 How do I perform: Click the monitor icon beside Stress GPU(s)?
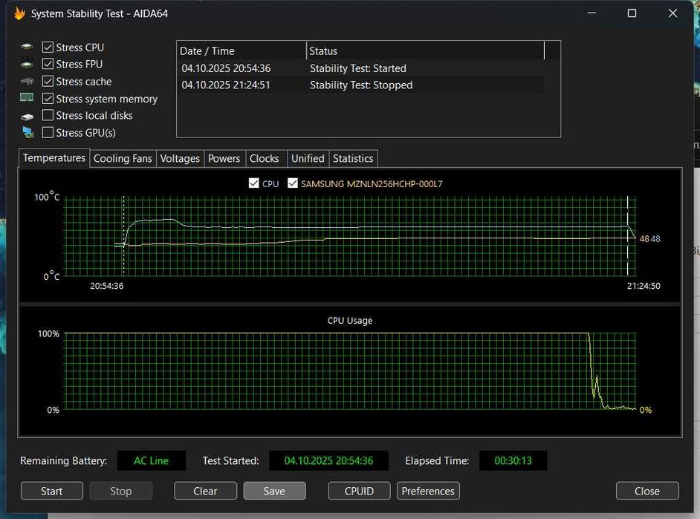pos(27,132)
